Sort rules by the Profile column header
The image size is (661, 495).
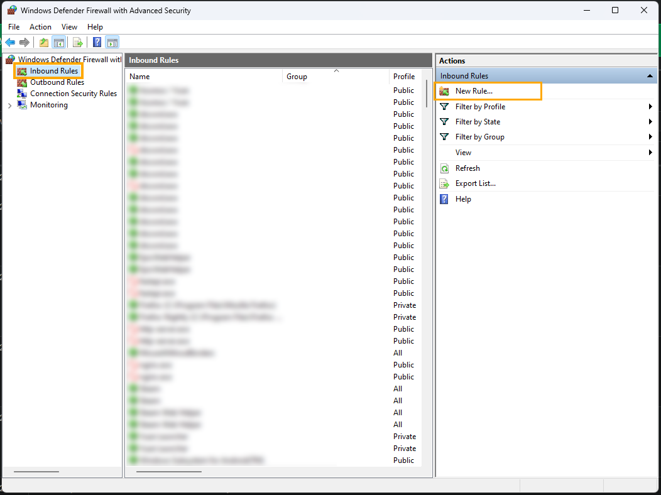404,77
